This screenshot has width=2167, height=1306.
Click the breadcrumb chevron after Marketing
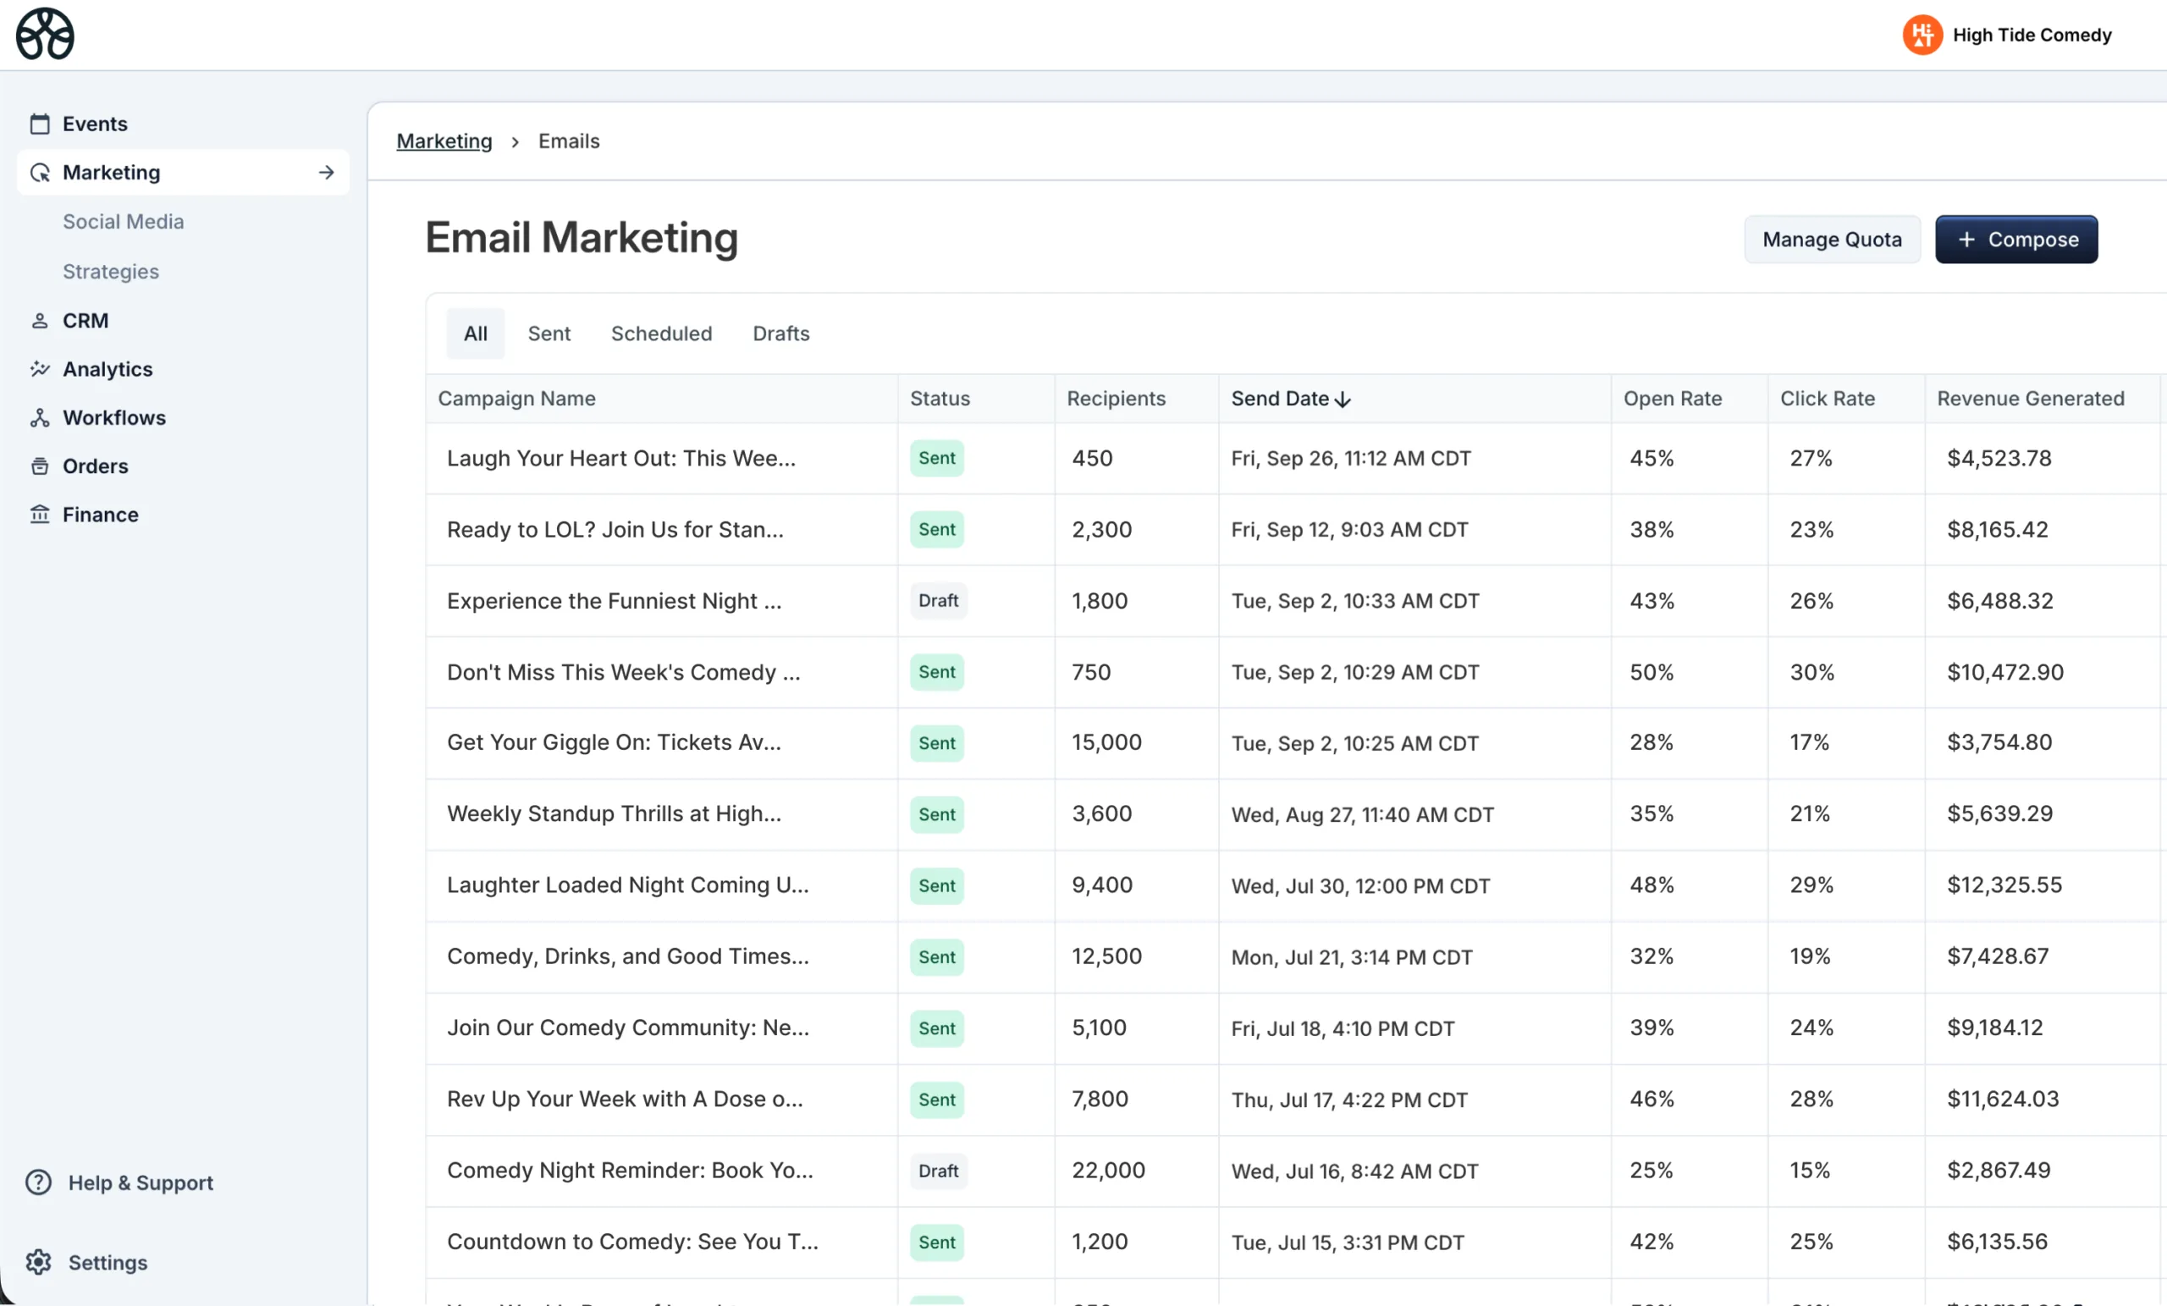[x=516, y=141]
